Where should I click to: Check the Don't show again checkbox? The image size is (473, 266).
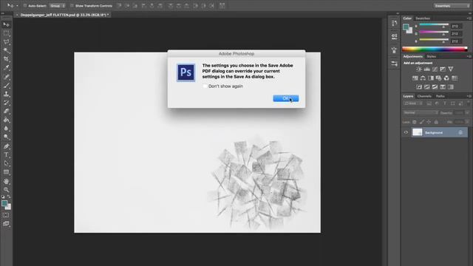point(205,86)
